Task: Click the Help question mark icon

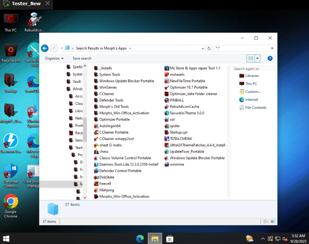Action: click(x=270, y=59)
